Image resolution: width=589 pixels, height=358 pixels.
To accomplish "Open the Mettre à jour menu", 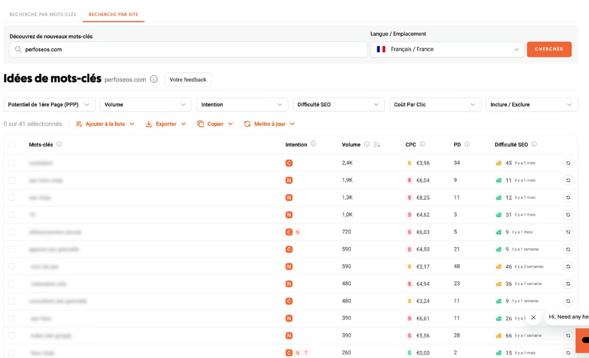I will click(x=268, y=124).
